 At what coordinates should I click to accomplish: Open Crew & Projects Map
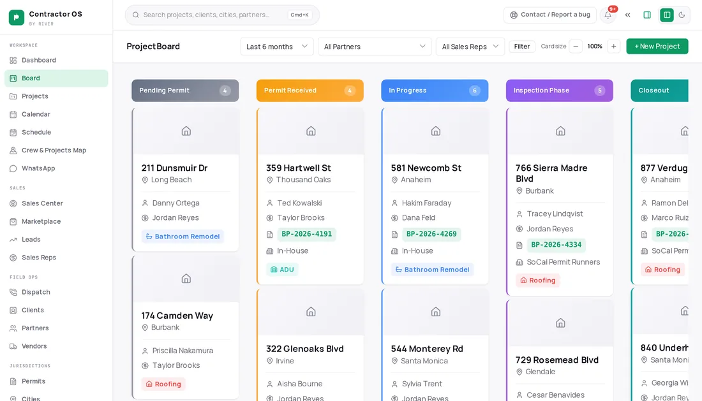pos(56,150)
